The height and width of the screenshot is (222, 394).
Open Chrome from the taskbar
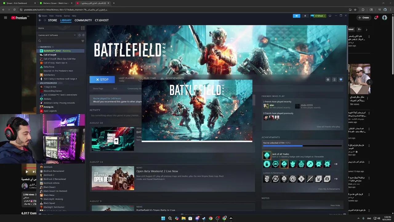211,218
